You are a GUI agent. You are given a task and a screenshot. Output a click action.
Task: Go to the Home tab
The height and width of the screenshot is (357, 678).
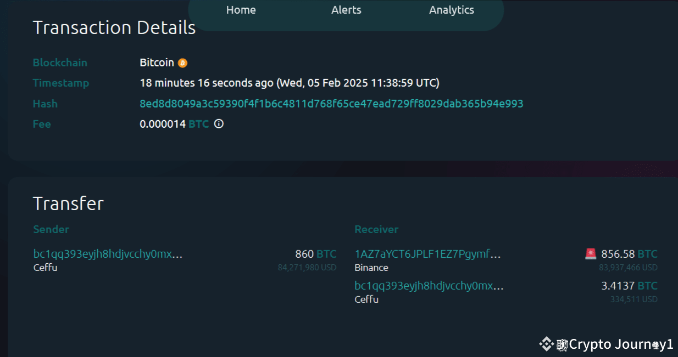click(241, 10)
